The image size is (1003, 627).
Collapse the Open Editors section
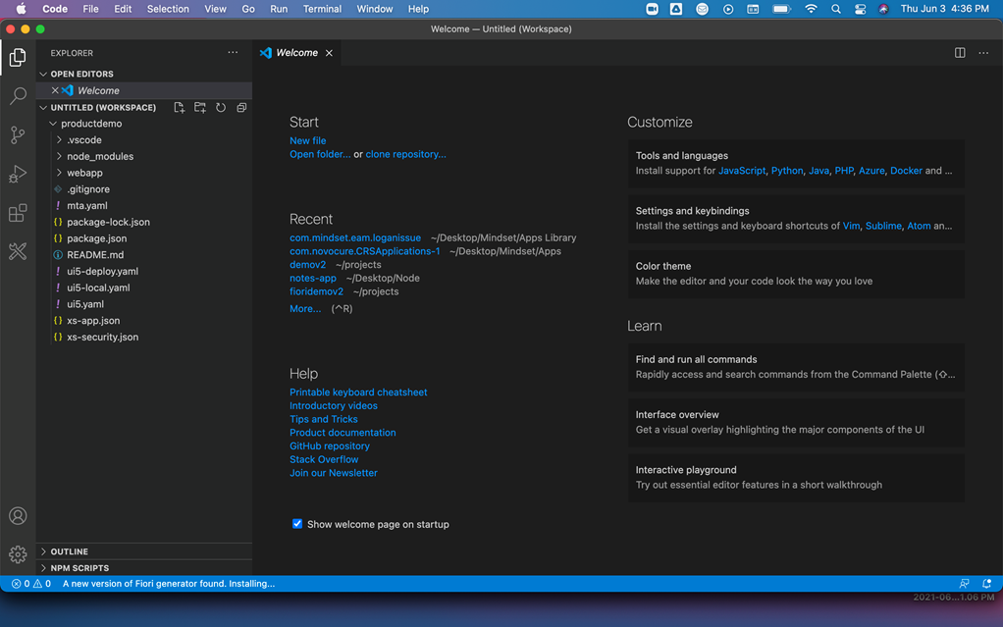point(43,75)
